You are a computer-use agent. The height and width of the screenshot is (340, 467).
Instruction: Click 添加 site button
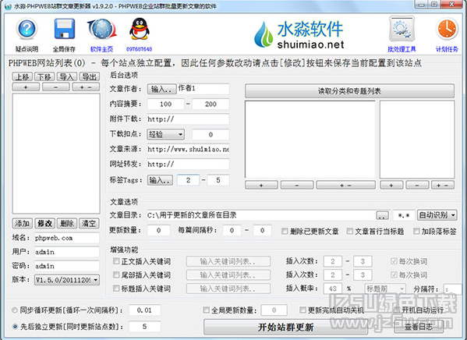point(23,223)
